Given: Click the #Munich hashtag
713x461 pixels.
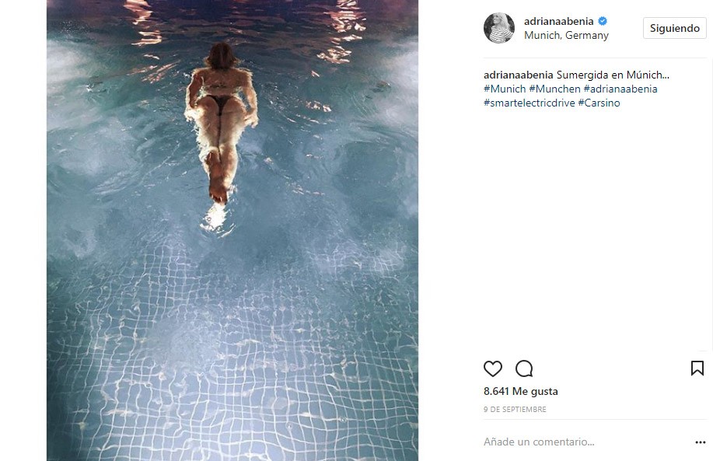Looking at the screenshot, I should click(x=505, y=89).
